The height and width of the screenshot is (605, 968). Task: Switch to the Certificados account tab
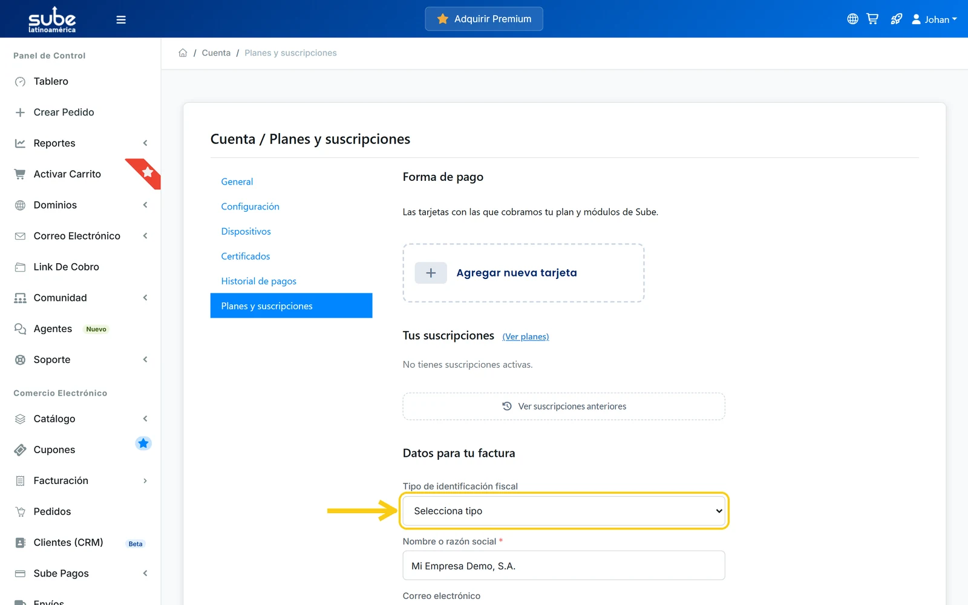pyautogui.click(x=246, y=256)
